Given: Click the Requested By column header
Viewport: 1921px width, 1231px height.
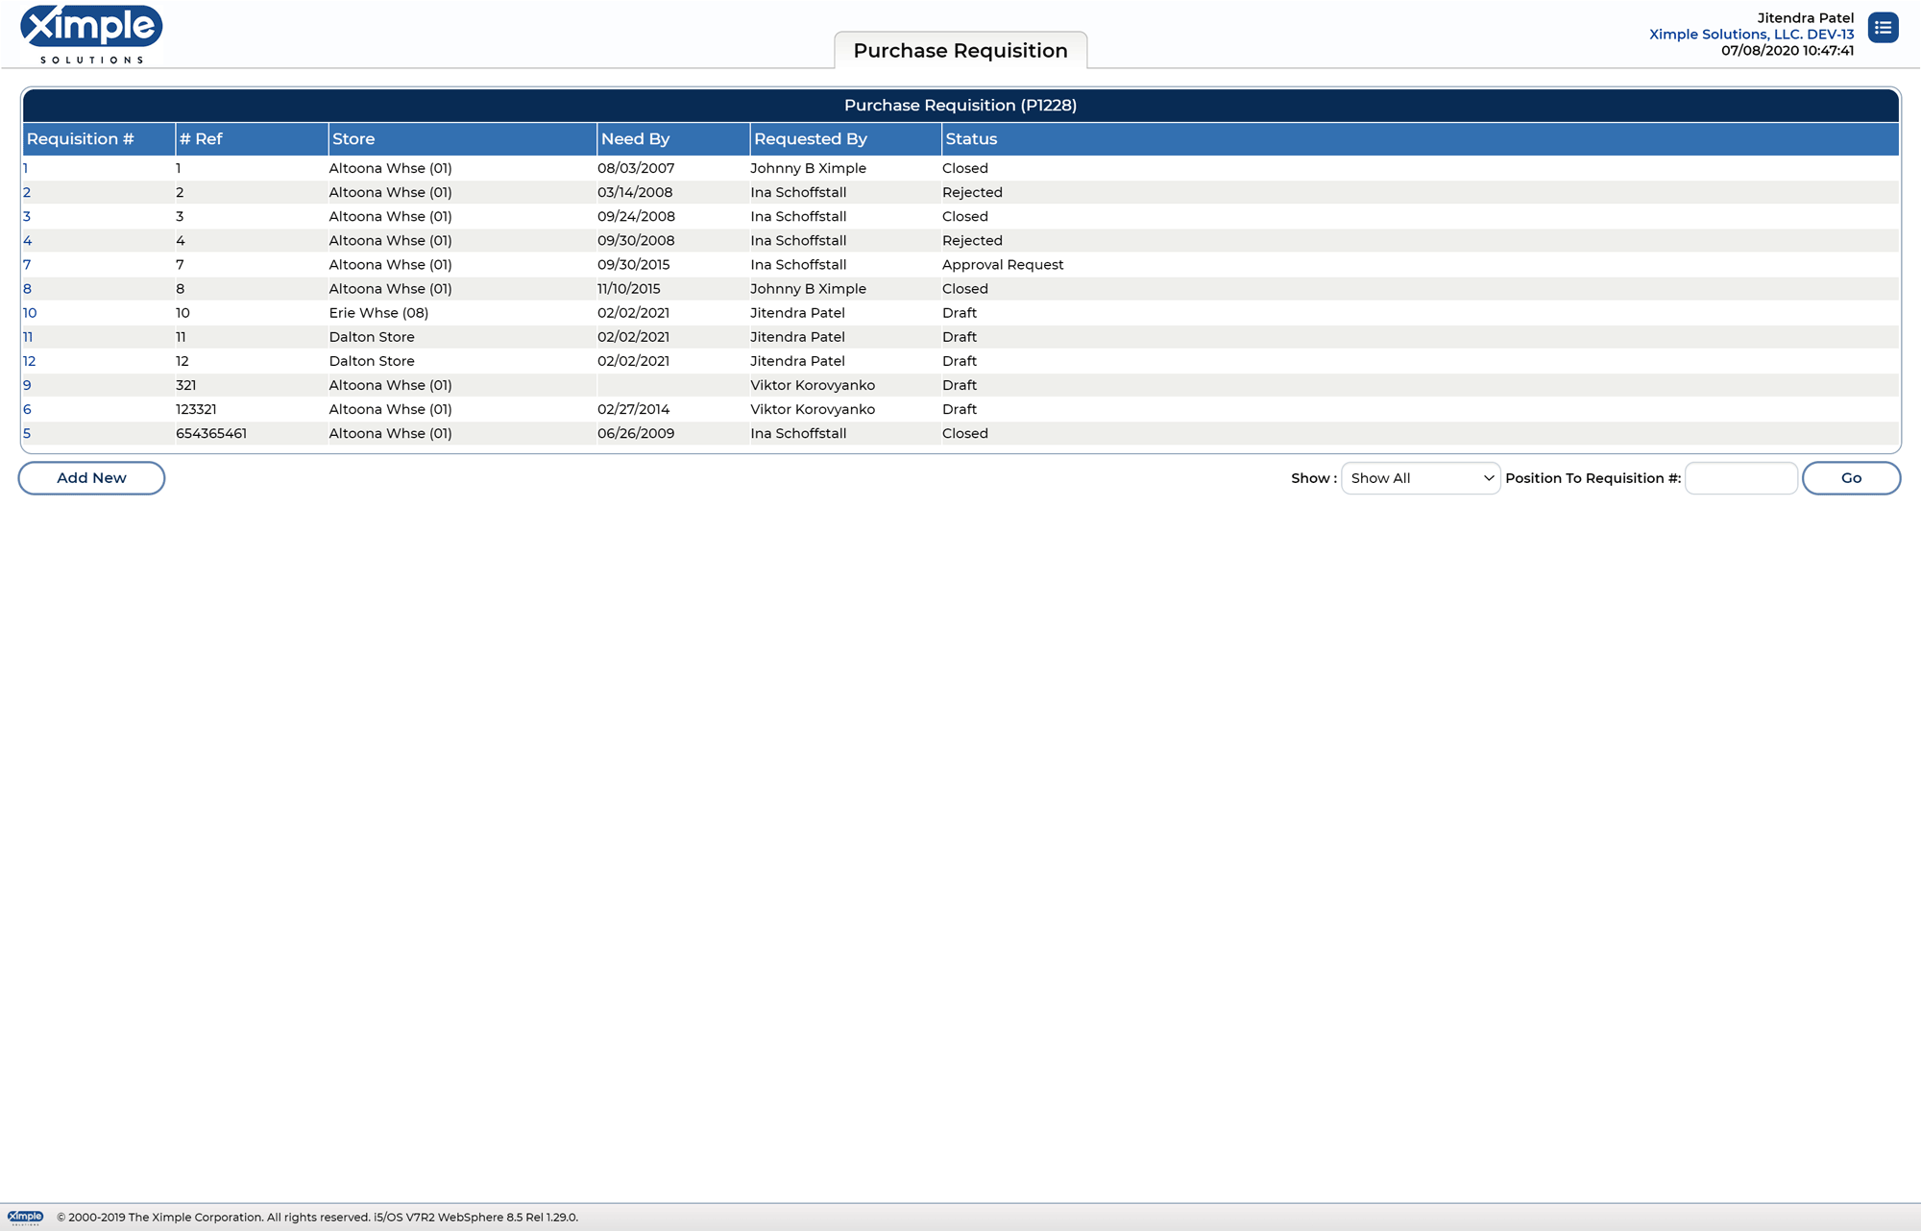Looking at the screenshot, I should 810,139.
